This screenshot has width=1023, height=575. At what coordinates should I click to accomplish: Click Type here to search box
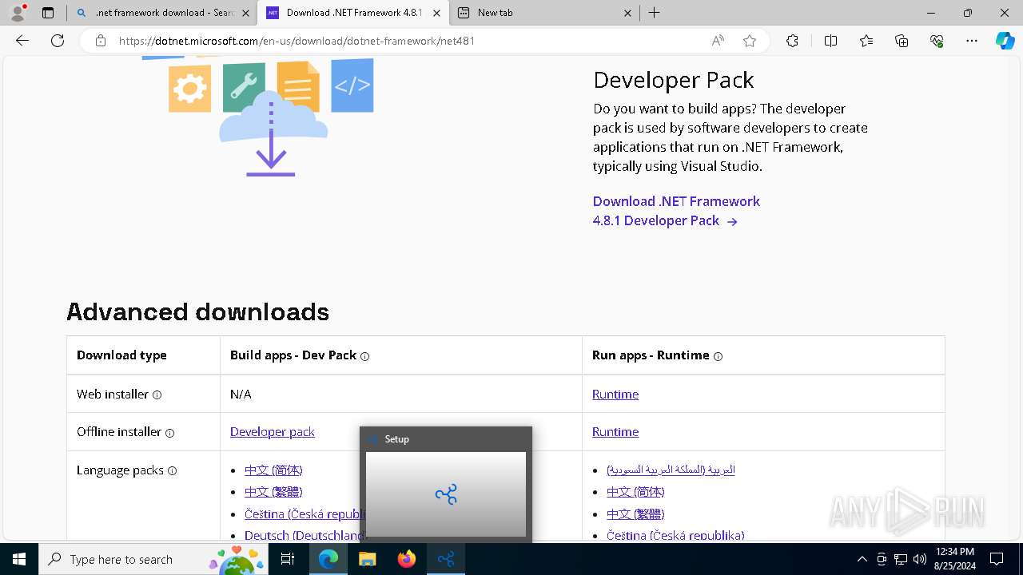tap(152, 559)
